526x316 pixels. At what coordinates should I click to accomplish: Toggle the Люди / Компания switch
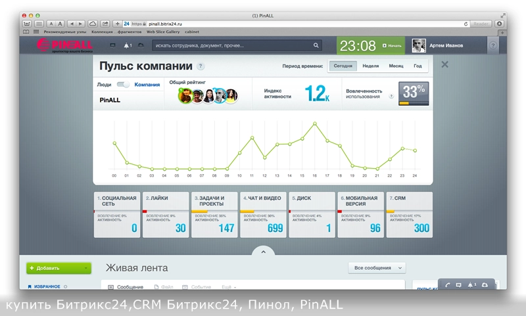tap(123, 84)
